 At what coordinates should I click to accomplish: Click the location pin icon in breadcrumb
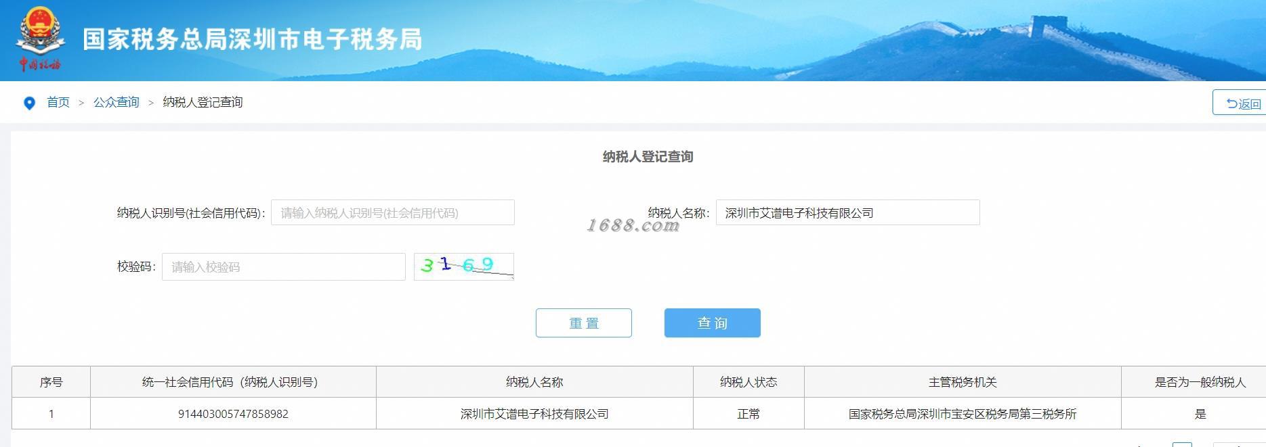click(29, 103)
